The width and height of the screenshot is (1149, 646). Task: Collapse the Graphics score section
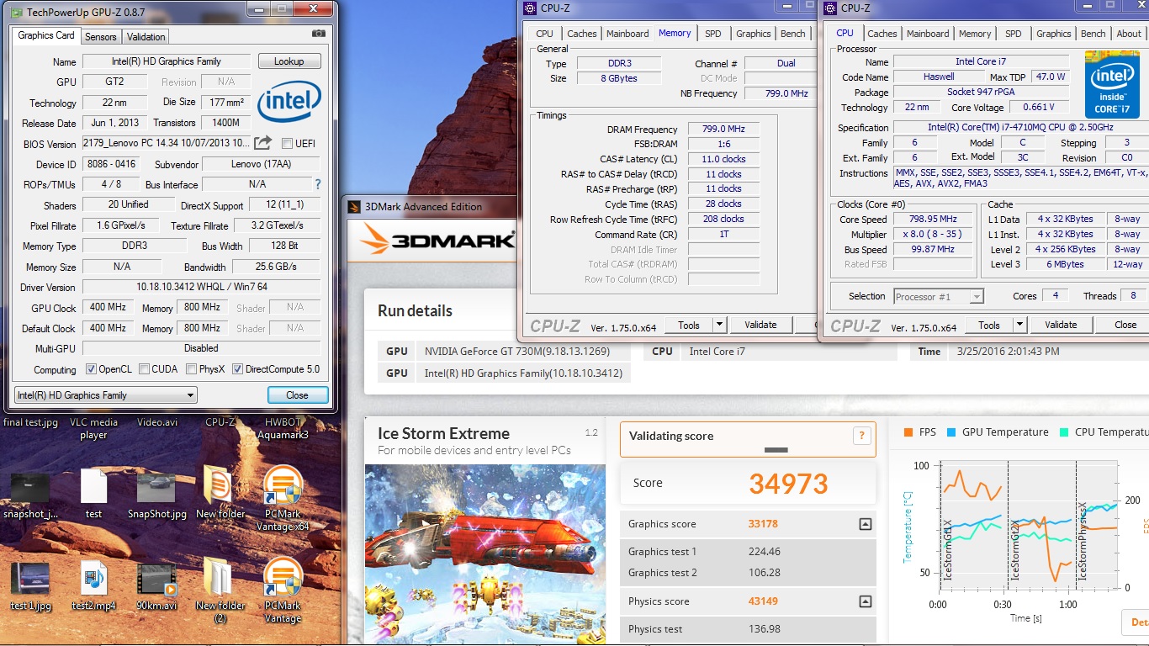(865, 524)
